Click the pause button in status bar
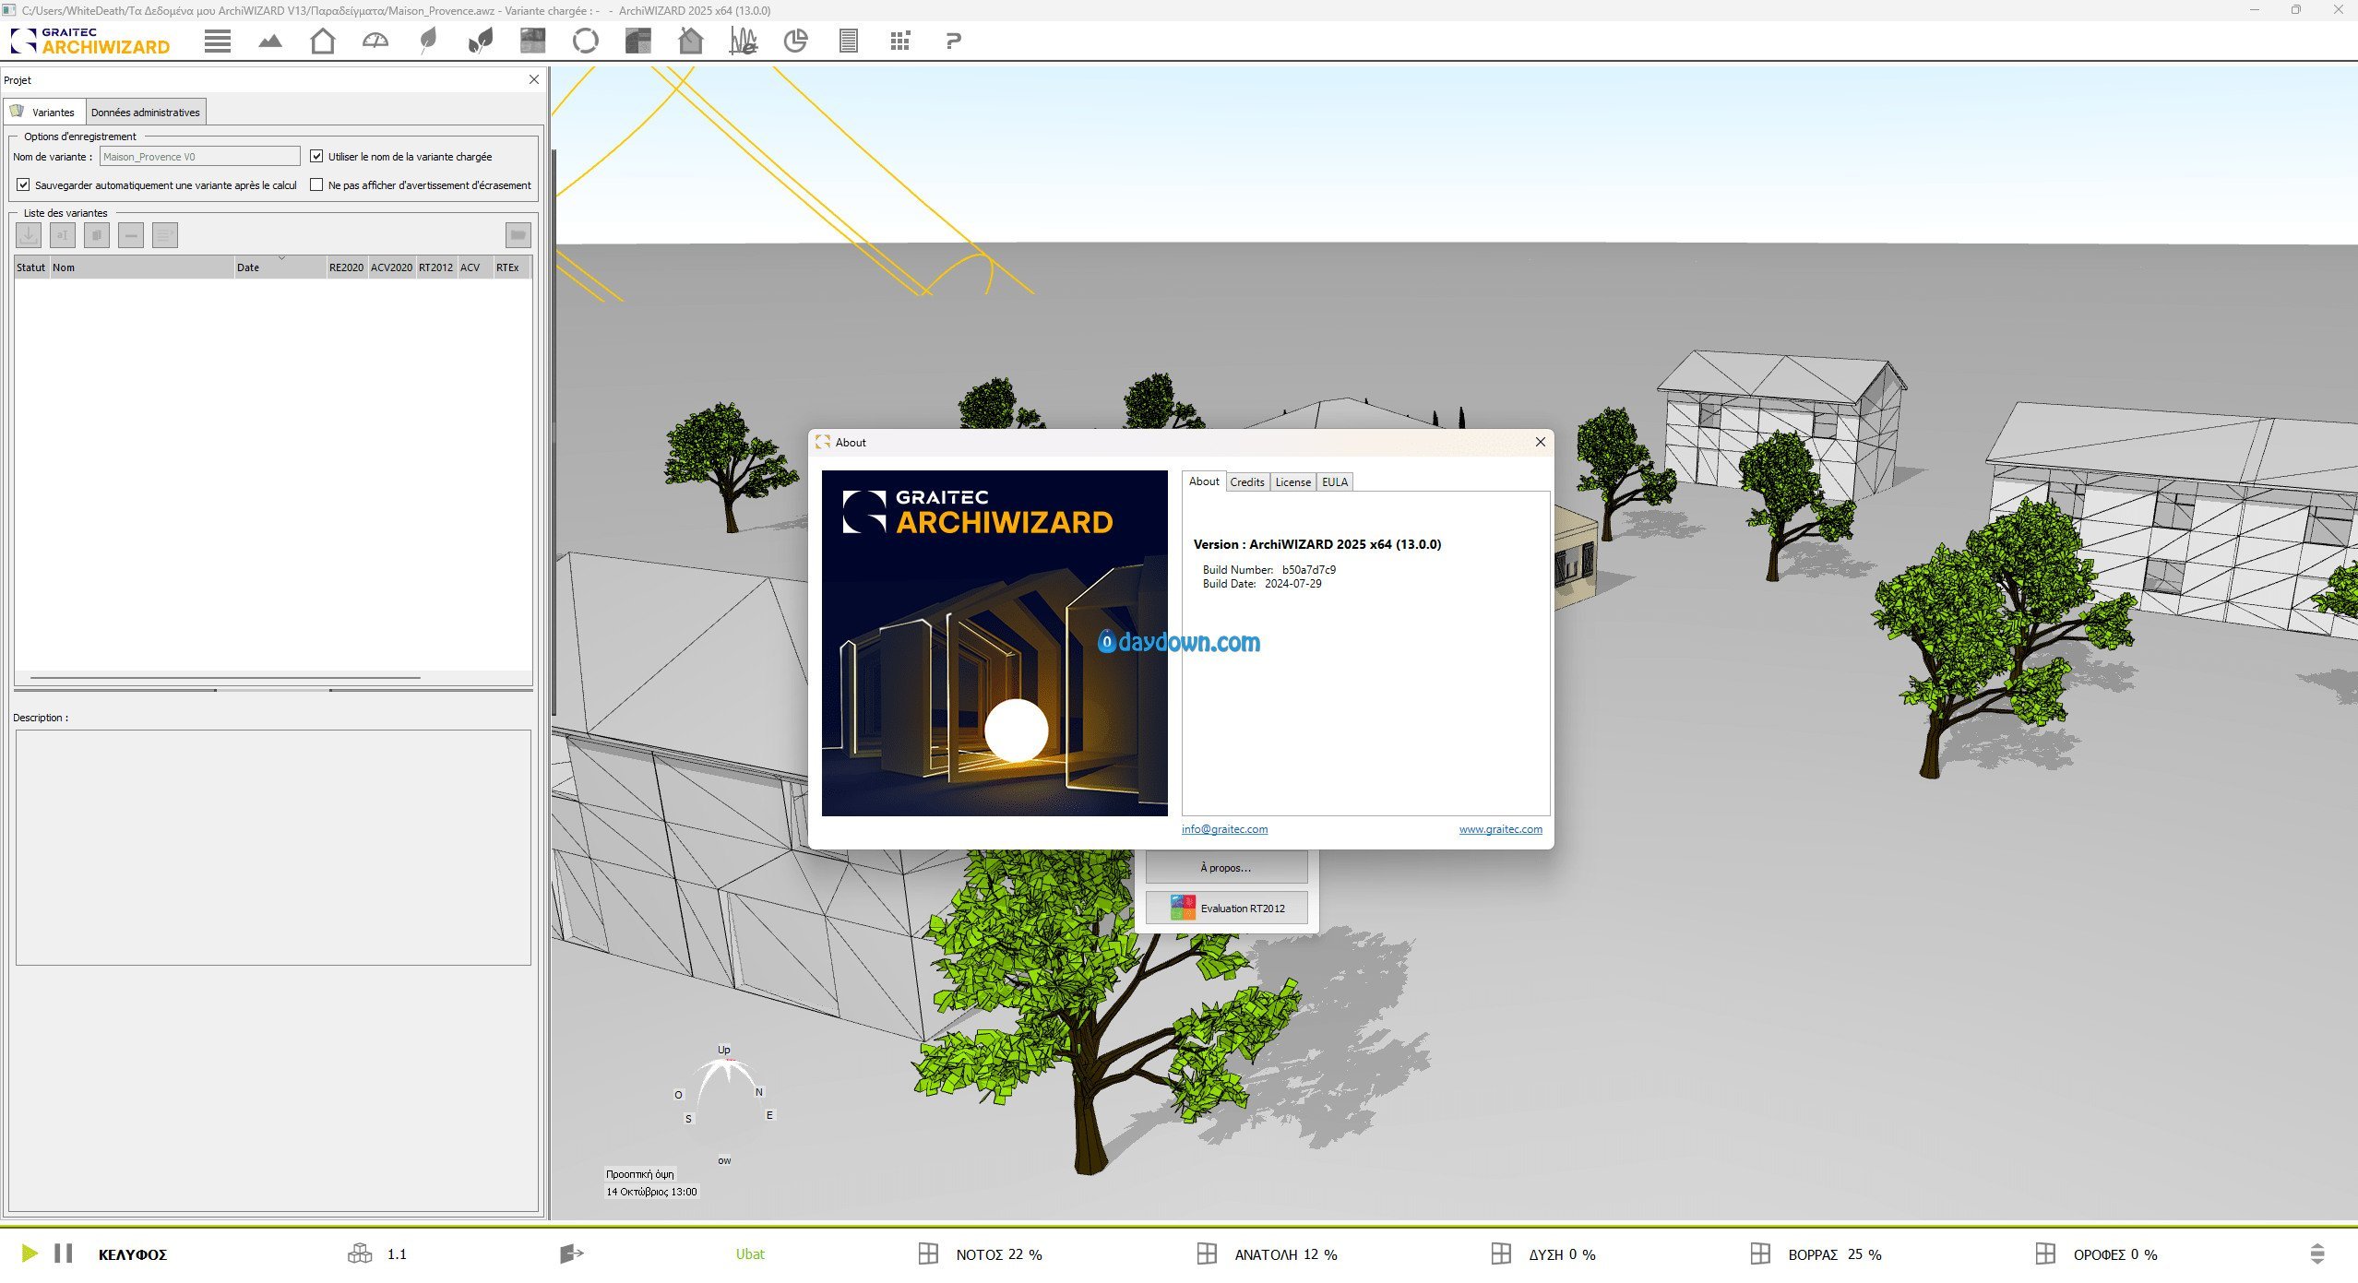Viewport: 2358px width, 1283px height. coord(64,1253)
